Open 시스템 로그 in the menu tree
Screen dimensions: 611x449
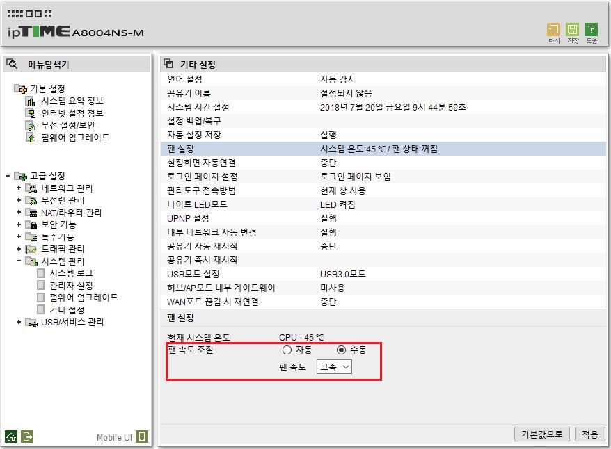click(x=71, y=273)
